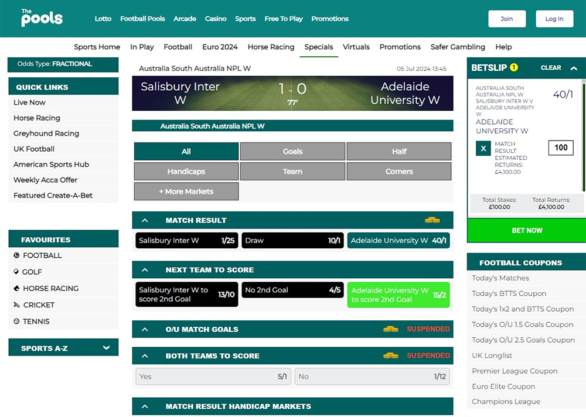The width and height of the screenshot is (586, 417).
Task: Clear the betslip
Action: (551, 67)
